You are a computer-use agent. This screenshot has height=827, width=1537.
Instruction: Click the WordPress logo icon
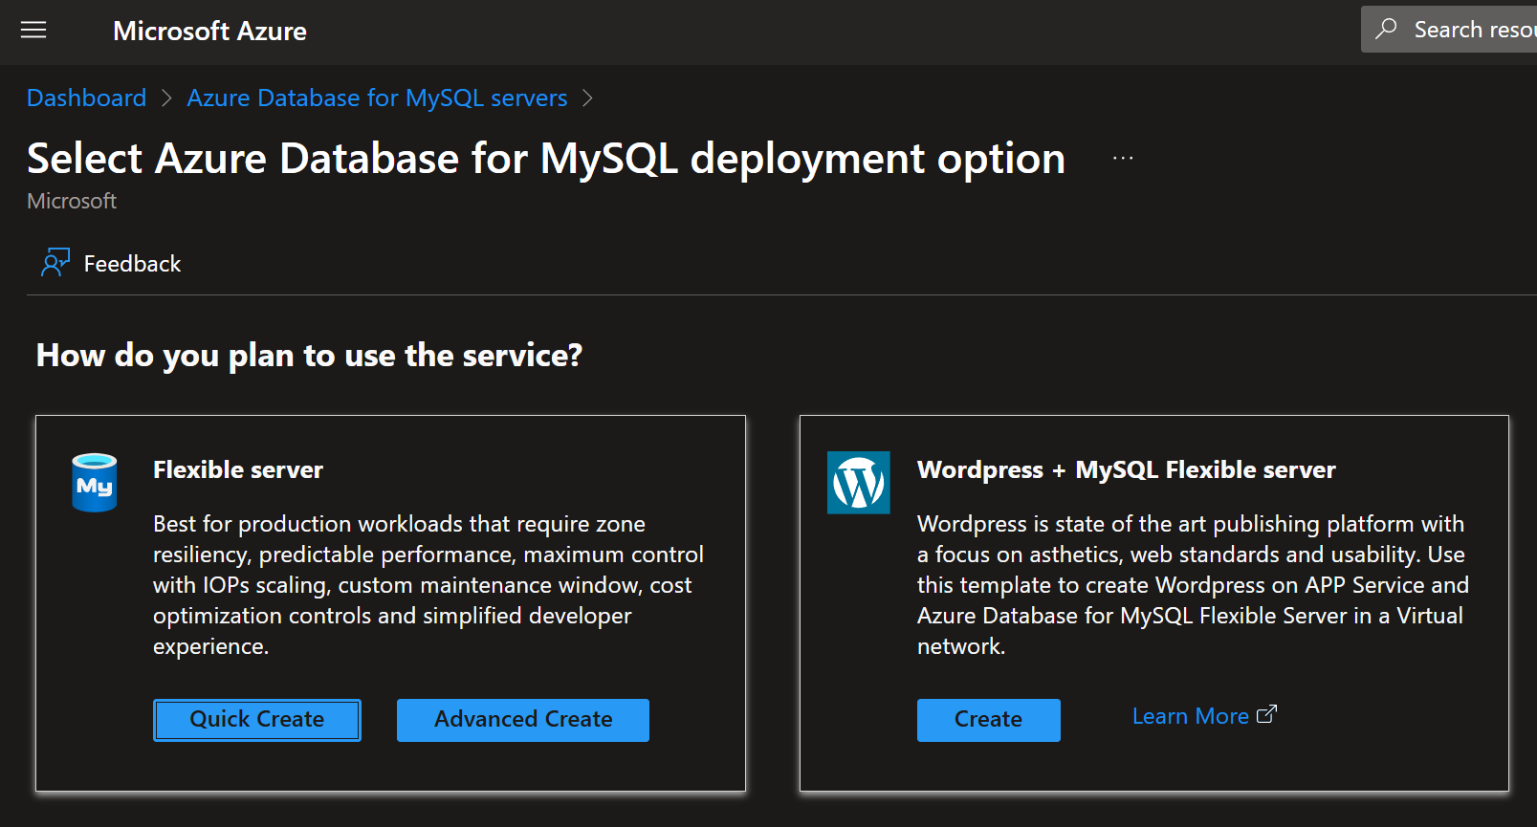(x=859, y=483)
